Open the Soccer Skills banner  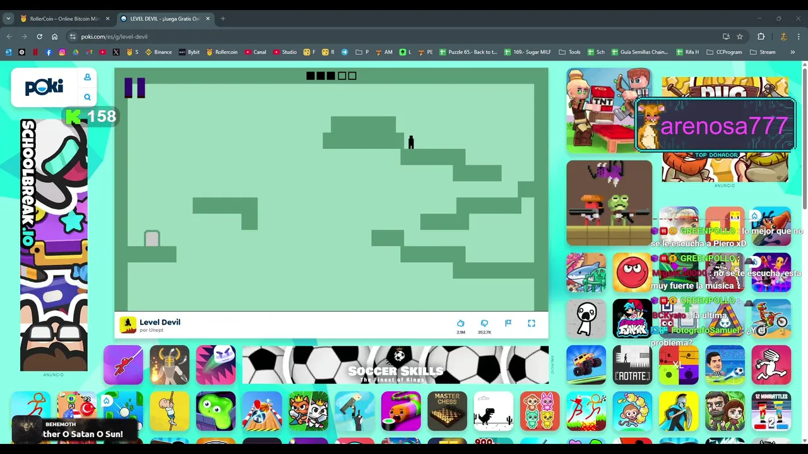(395, 364)
